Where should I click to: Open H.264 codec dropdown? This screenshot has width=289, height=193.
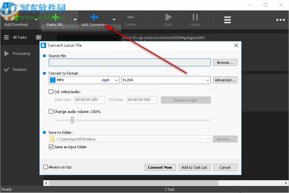[x=166, y=80]
